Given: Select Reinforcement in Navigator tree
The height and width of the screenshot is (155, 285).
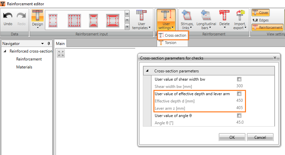Looking at the screenshot, I should 29,59.
